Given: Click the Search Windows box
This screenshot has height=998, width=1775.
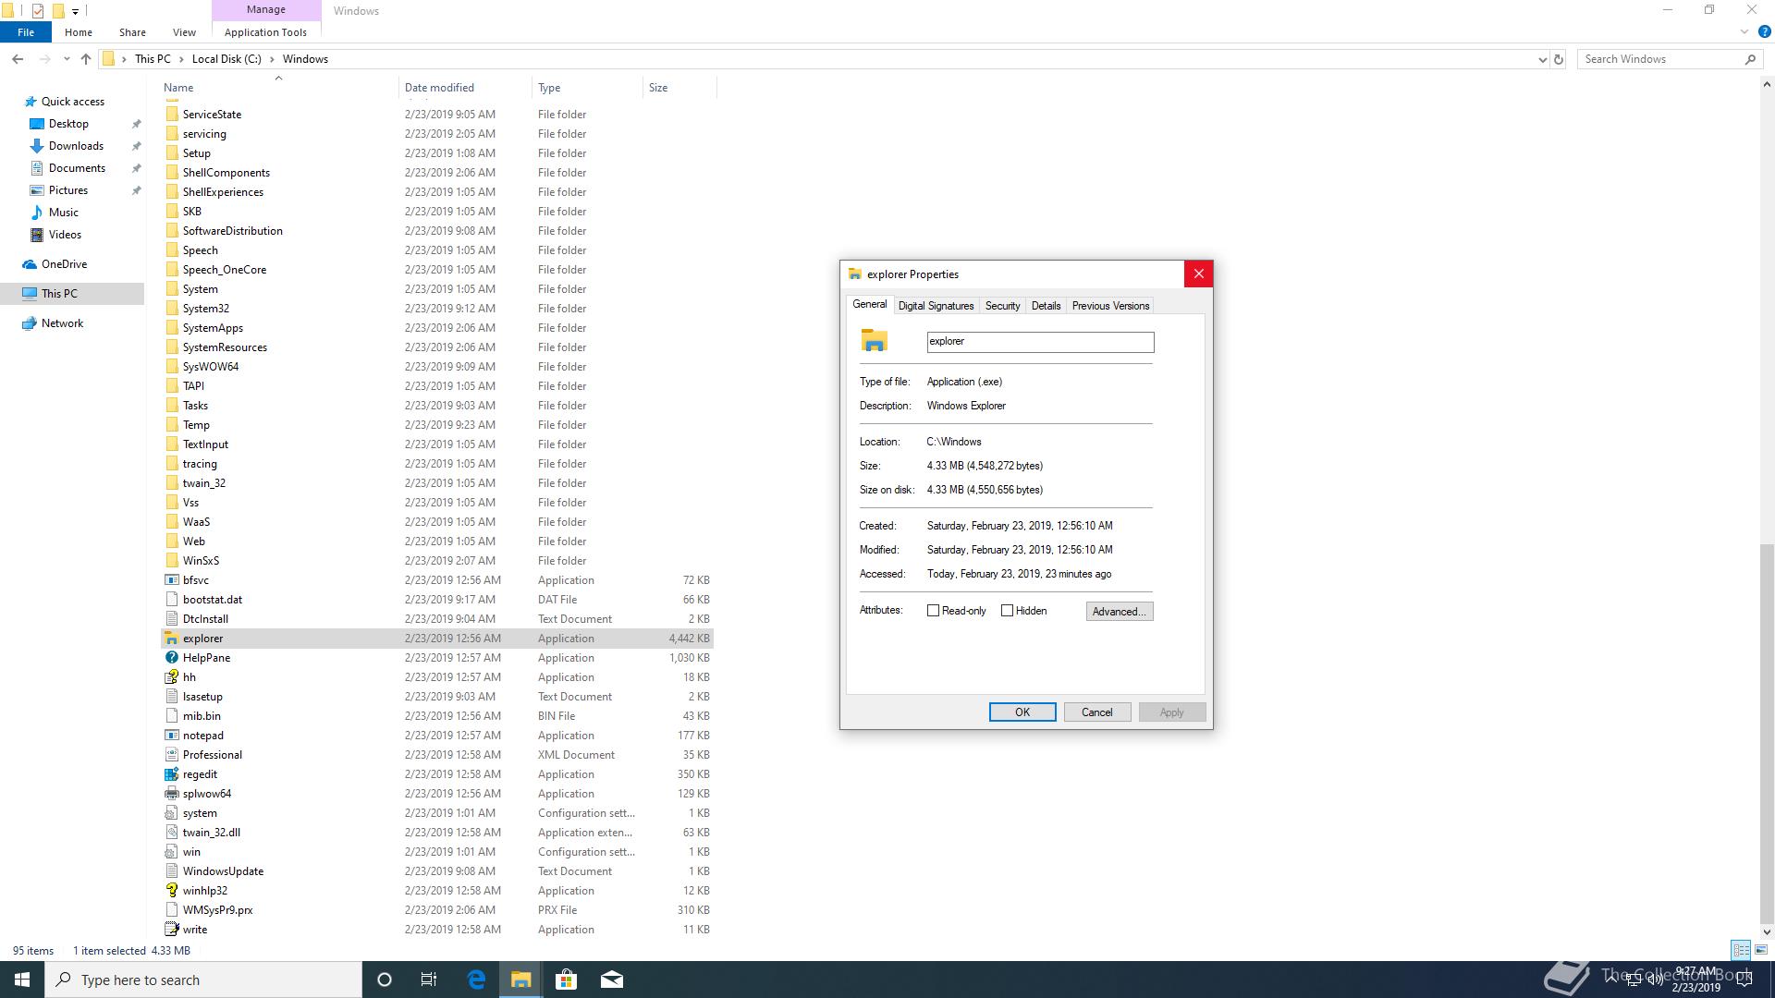Looking at the screenshot, I should click(x=1661, y=59).
